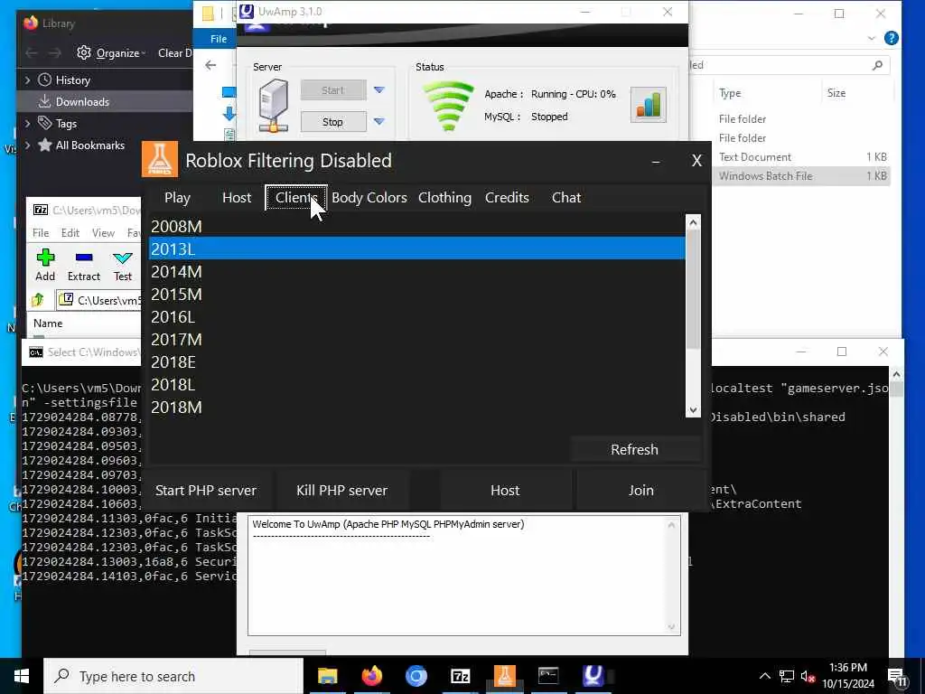Click the 7-Zip Extract icon

pos(84,265)
